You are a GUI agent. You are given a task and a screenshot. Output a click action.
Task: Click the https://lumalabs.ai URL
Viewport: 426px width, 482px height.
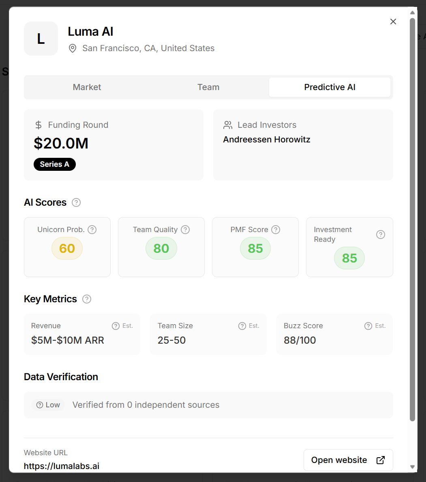[62, 466]
